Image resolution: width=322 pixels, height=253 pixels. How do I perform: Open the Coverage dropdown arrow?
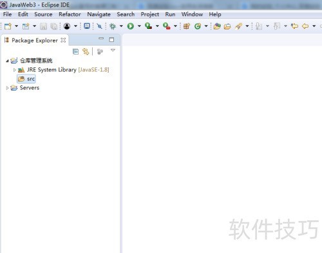(x=157, y=26)
